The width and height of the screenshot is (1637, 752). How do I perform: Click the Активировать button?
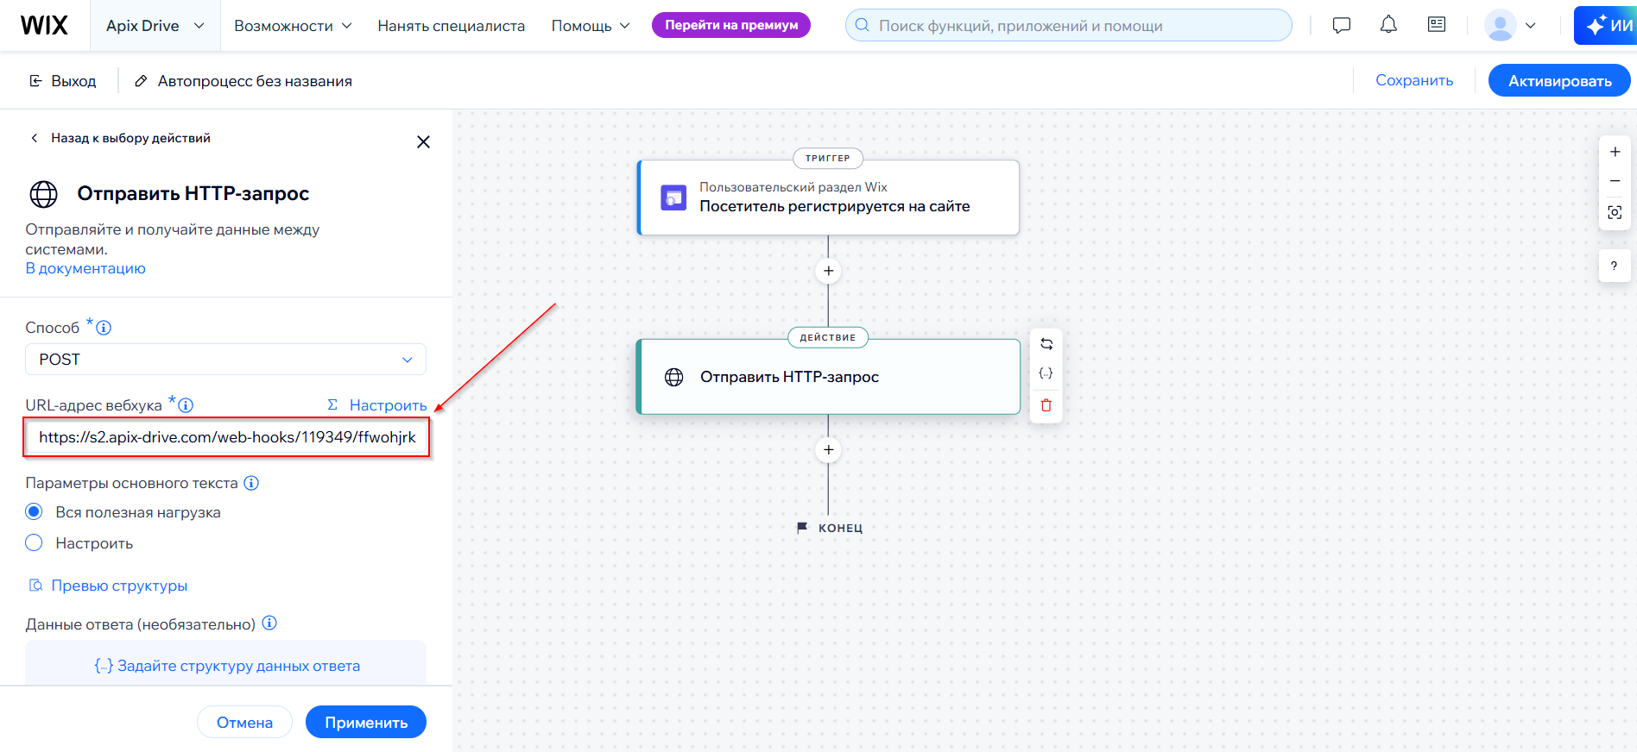[1559, 80]
